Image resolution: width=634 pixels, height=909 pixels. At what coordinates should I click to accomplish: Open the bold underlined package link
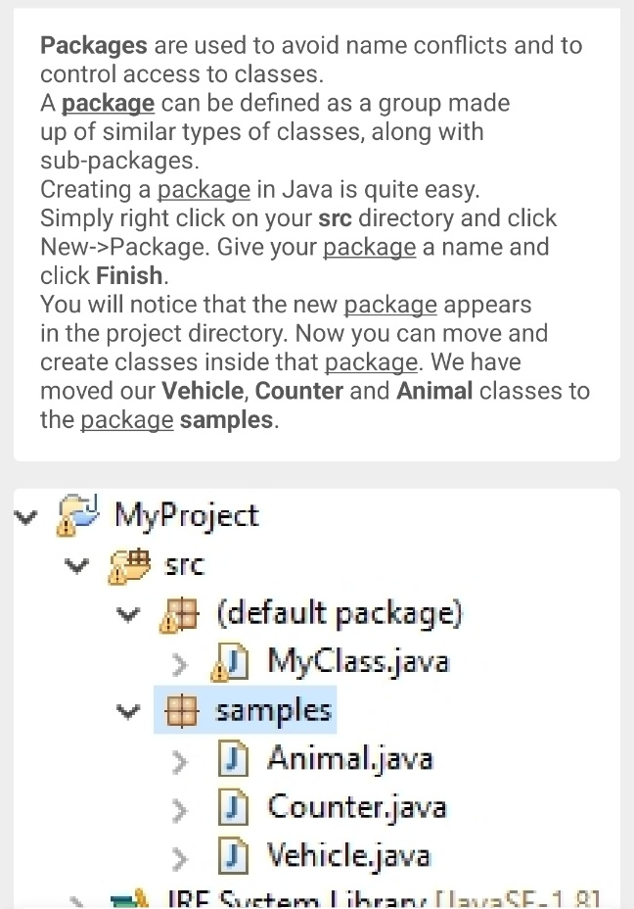tap(108, 103)
